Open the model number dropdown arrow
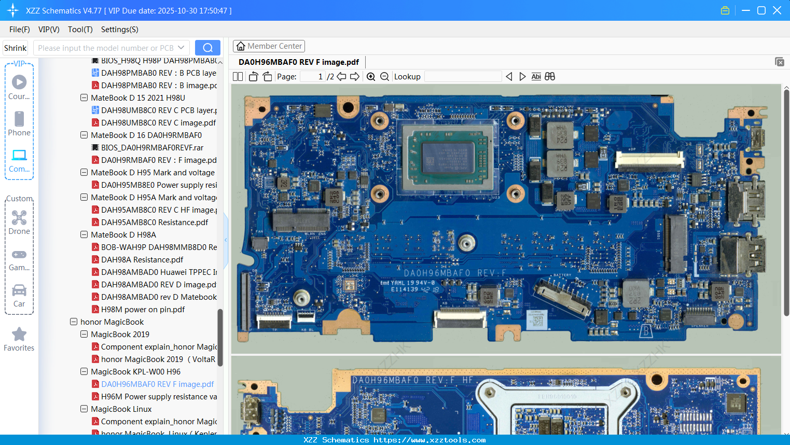This screenshot has width=790, height=445. pyautogui.click(x=181, y=48)
